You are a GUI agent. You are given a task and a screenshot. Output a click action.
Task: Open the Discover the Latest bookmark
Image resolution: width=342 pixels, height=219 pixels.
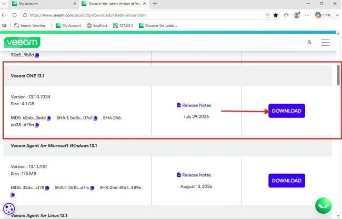(158, 25)
